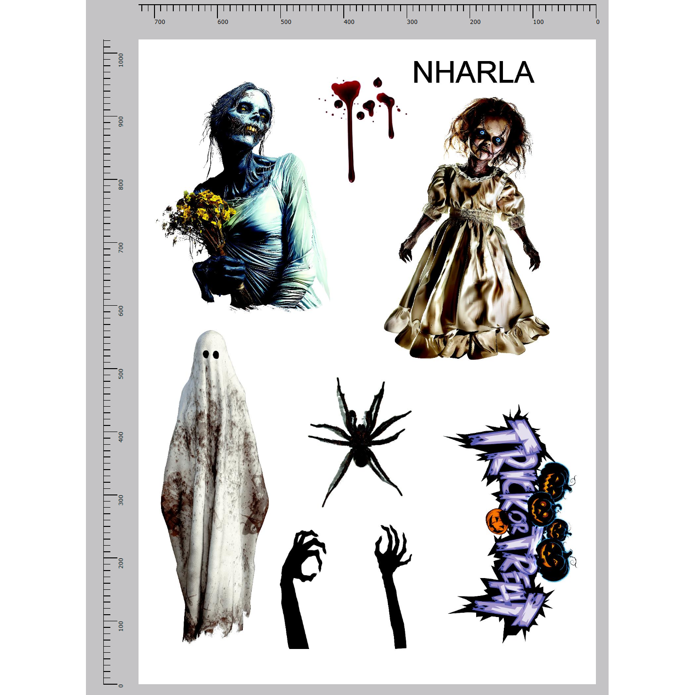
Task: Click the ghost's black eyes
Action: click(211, 355)
